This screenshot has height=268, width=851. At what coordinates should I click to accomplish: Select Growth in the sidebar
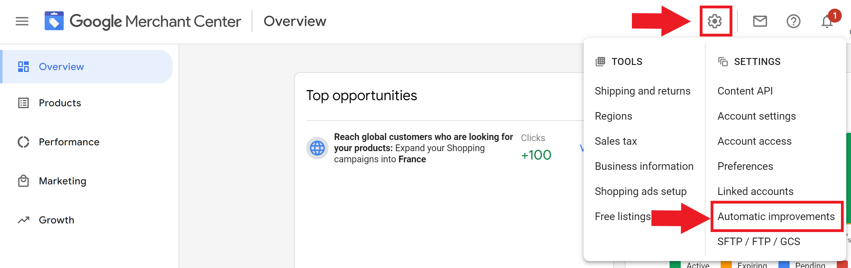coord(56,220)
